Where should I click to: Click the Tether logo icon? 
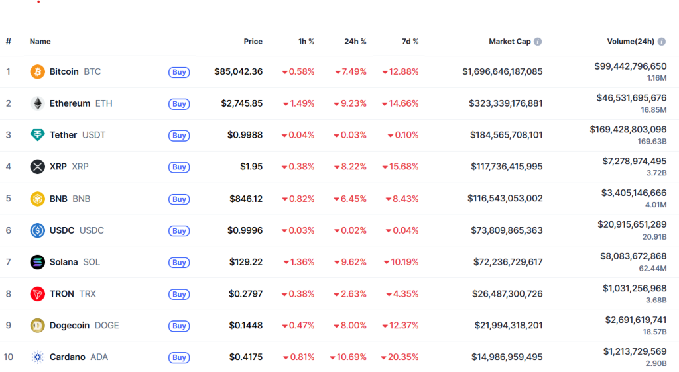point(38,135)
